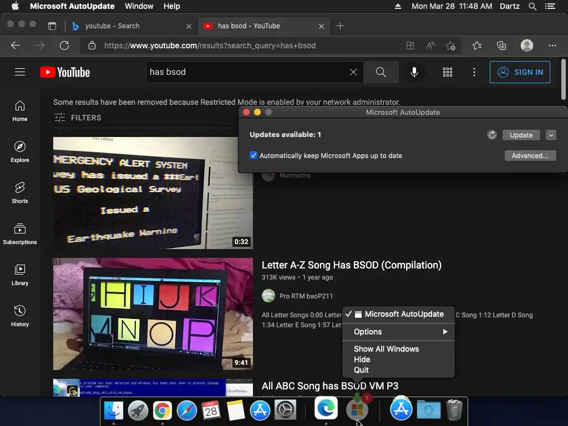Click the Update button in AutoUpdate

521,135
